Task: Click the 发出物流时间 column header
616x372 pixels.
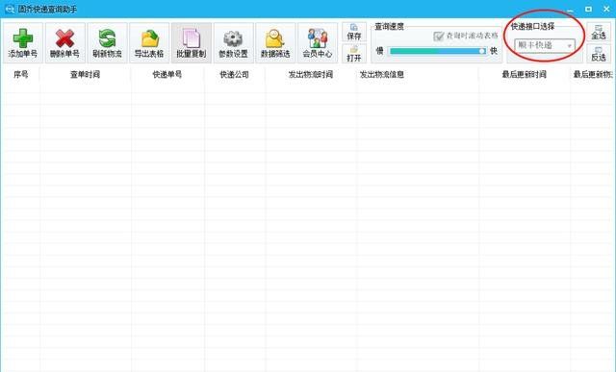Action: click(310, 74)
